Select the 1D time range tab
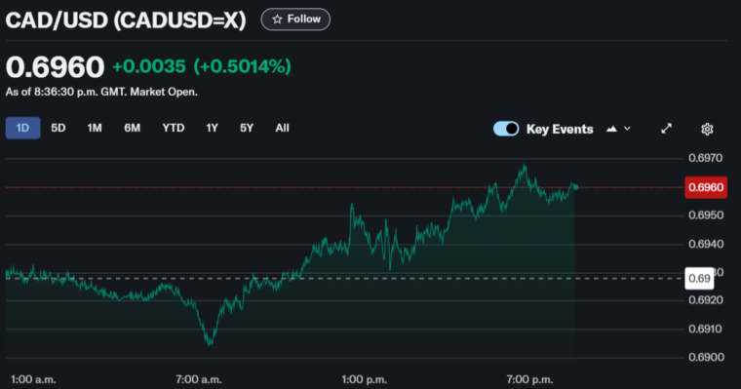The height and width of the screenshot is (389, 741). pyautogui.click(x=22, y=128)
